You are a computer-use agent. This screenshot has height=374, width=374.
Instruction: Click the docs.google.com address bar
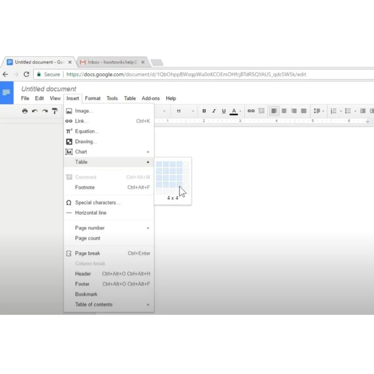point(186,74)
